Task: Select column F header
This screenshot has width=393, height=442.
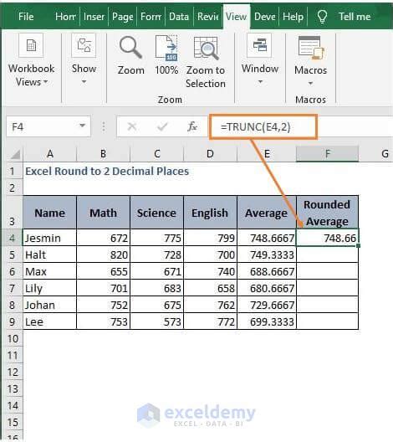Action: pyautogui.click(x=328, y=154)
